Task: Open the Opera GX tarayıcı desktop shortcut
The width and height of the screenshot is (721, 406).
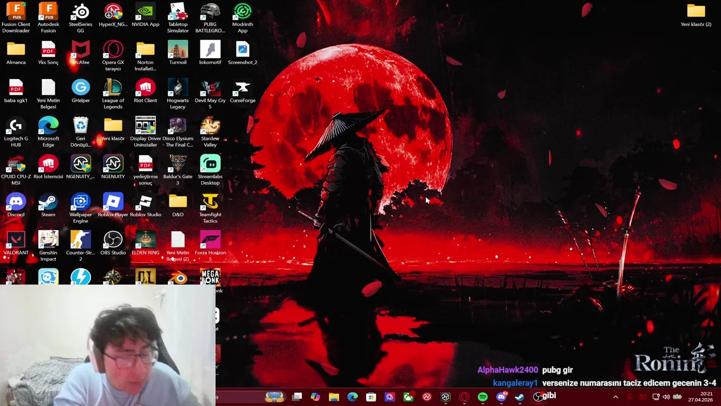Action: coord(113,56)
